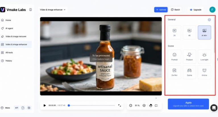Viewport: 218px width, 117px height.
Task: Click the blue Apply button
Action: (x=188, y=104)
